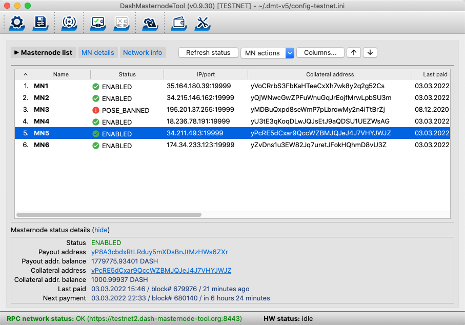Click the 08.12.2020 last paid cell
Viewport: 465px width, 325px height.
[432, 110]
